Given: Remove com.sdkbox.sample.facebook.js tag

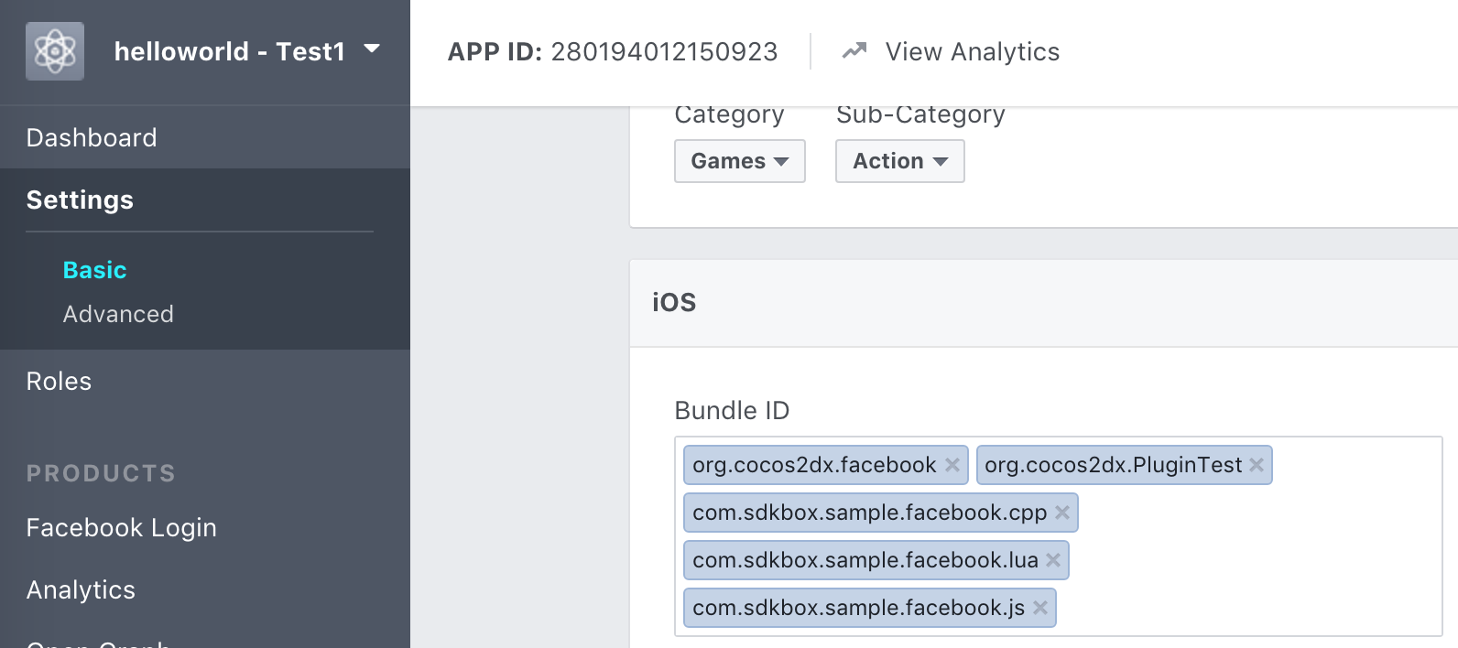Looking at the screenshot, I should [1040, 608].
